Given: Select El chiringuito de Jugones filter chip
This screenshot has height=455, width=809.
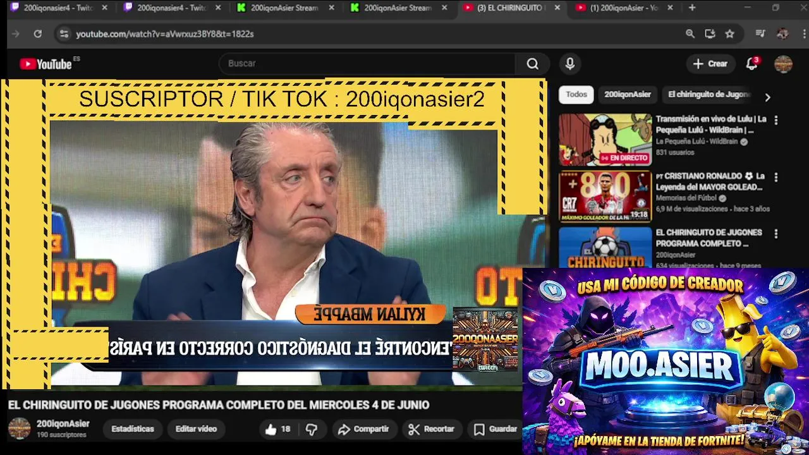Looking at the screenshot, I should click(709, 94).
